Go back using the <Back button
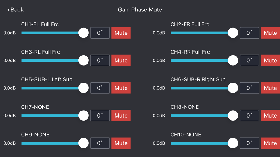Screen dimensions: 280x157 pos(15,10)
